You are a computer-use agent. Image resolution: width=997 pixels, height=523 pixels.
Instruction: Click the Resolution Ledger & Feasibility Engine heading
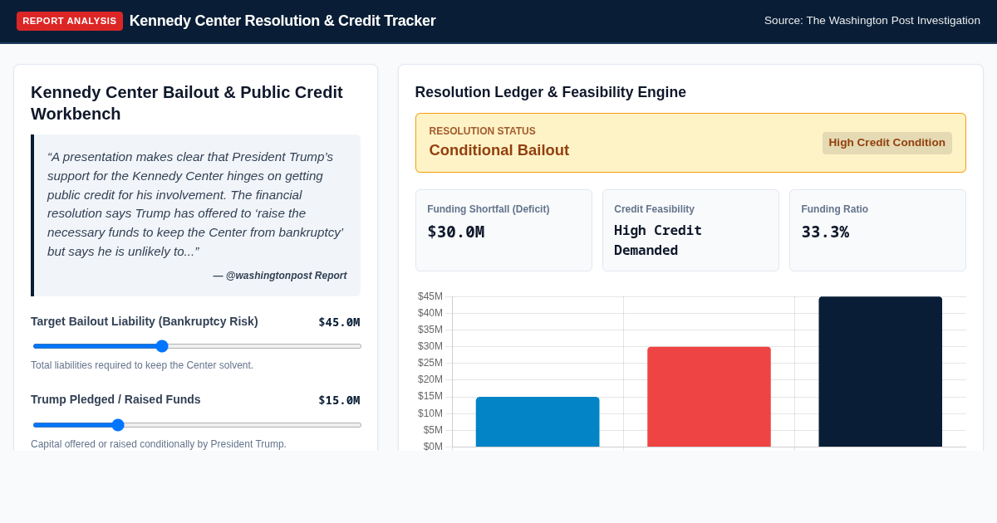pos(551,92)
